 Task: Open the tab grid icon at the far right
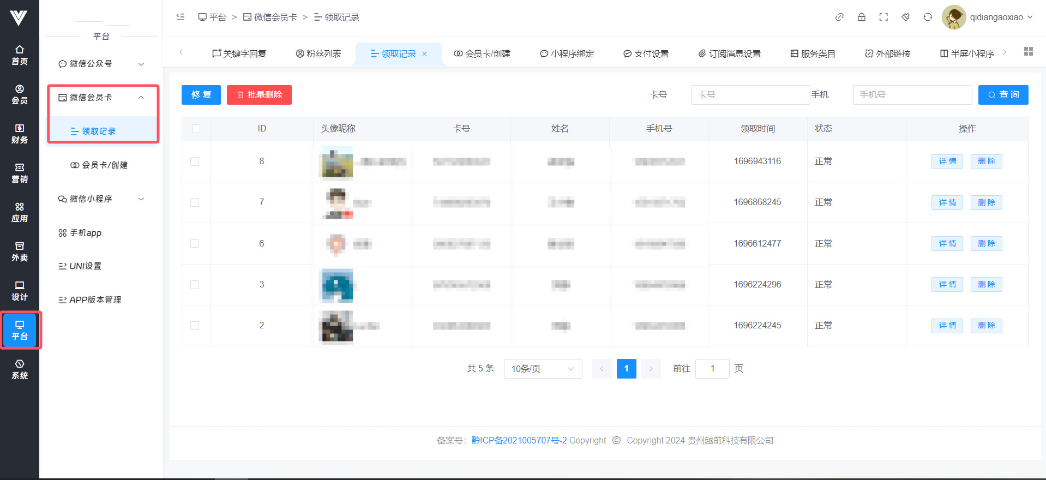coord(1029,51)
